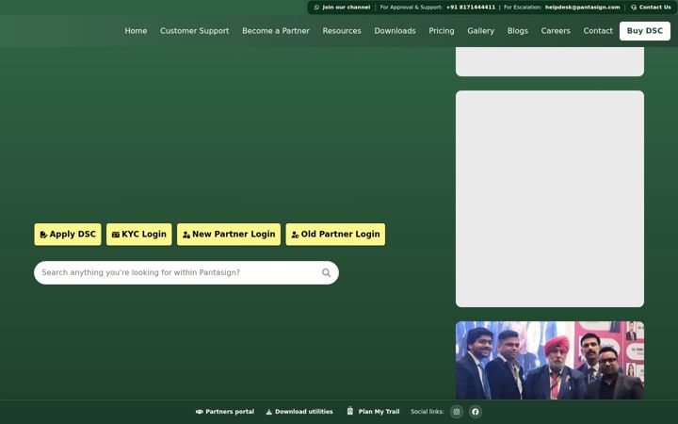Click the New Partner Login button

click(x=229, y=234)
